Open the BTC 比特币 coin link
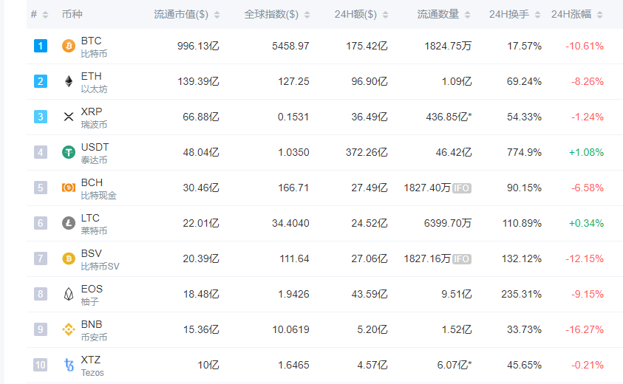Screen dimensions: 623x384 tap(94, 47)
